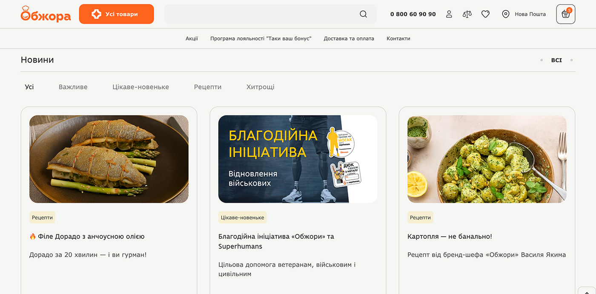Open the Картопля — не банально! article
The width and height of the screenshot is (596, 294).
click(450, 236)
